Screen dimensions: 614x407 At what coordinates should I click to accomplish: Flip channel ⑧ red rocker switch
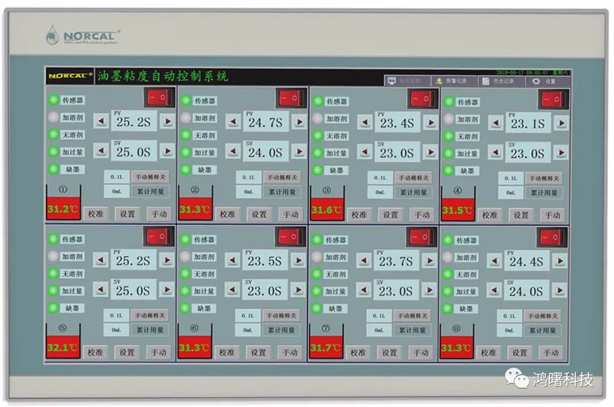coord(551,238)
